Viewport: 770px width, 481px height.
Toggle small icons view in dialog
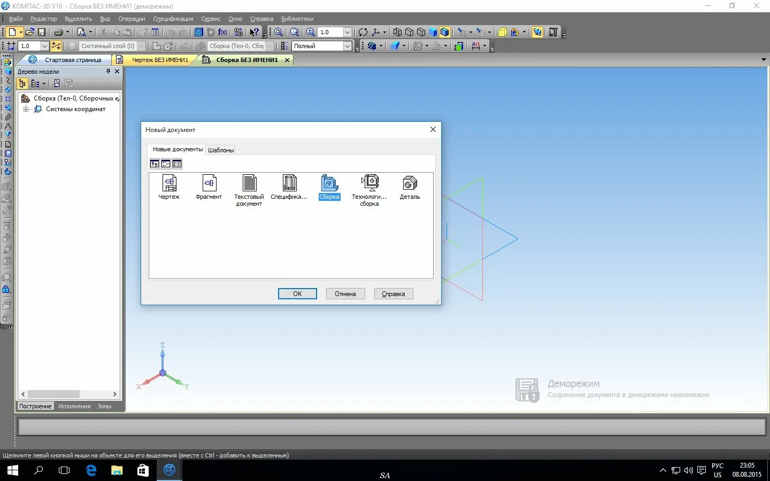166,164
